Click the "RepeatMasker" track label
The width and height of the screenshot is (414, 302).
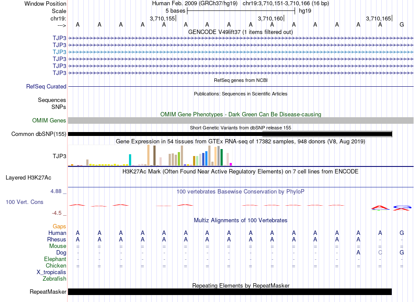tap(48, 292)
